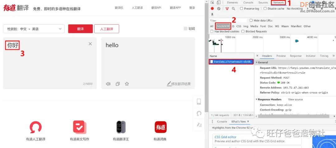Image resolution: width=336 pixels, height=148 pixels.
Task: Clear the network log
Action: [219, 9]
